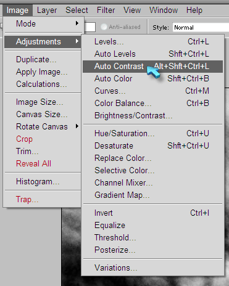Open the Style dropdown showing Normal

point(201,27)
